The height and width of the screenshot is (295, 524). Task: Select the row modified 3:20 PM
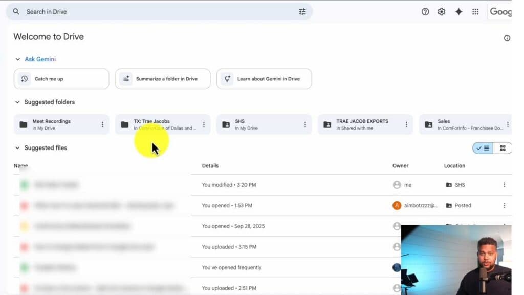263,185
